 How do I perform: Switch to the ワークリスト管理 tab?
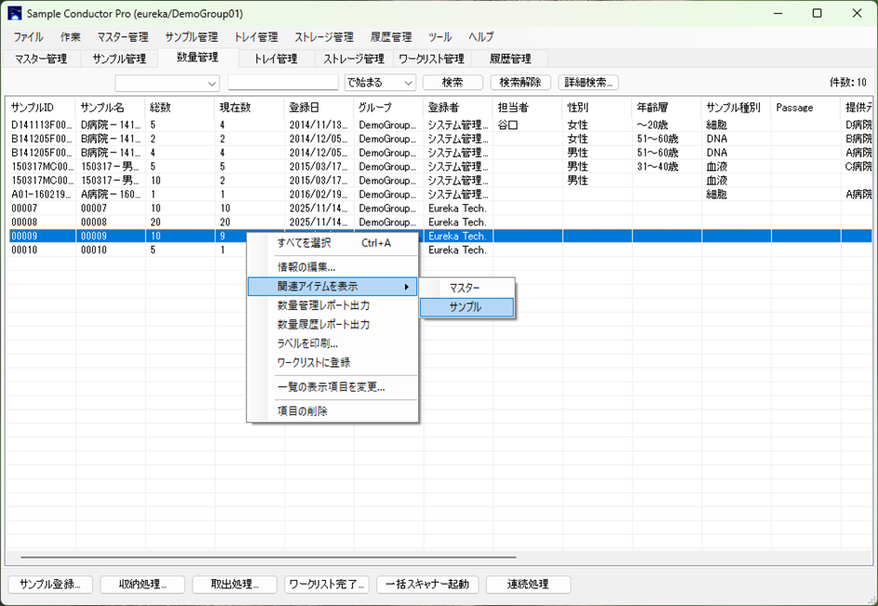click(x=431, y=58)
